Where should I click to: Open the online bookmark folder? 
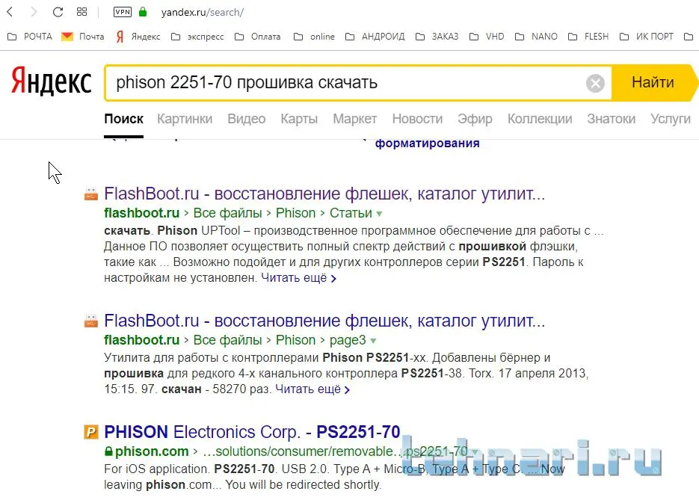pyautogui.click(x=314, y=37)
